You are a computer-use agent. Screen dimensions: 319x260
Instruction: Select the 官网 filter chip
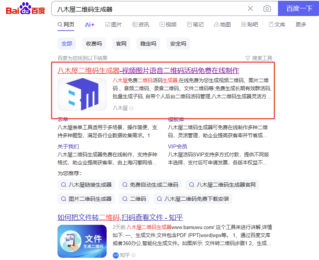point(121,44)
